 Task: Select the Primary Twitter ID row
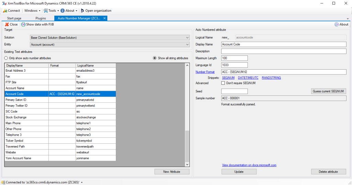[x=60, y=105]
